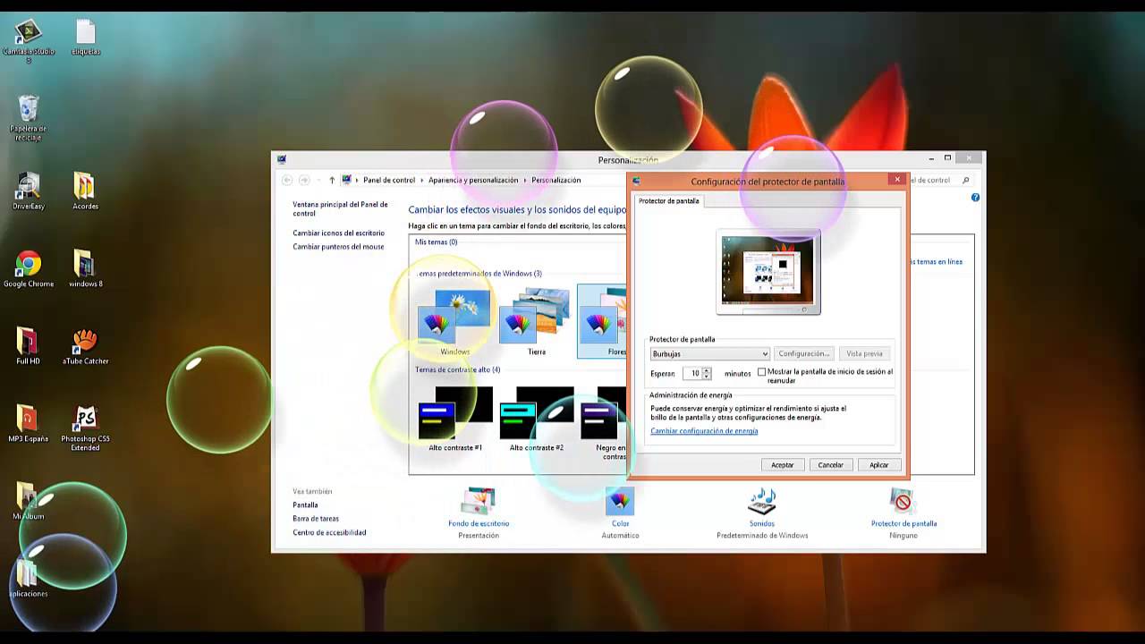Open Centro de accesibilidad link
Image resolution: width=1145 pixels, height=644 pixels.
pyautogui.click(x=329, y=533)
